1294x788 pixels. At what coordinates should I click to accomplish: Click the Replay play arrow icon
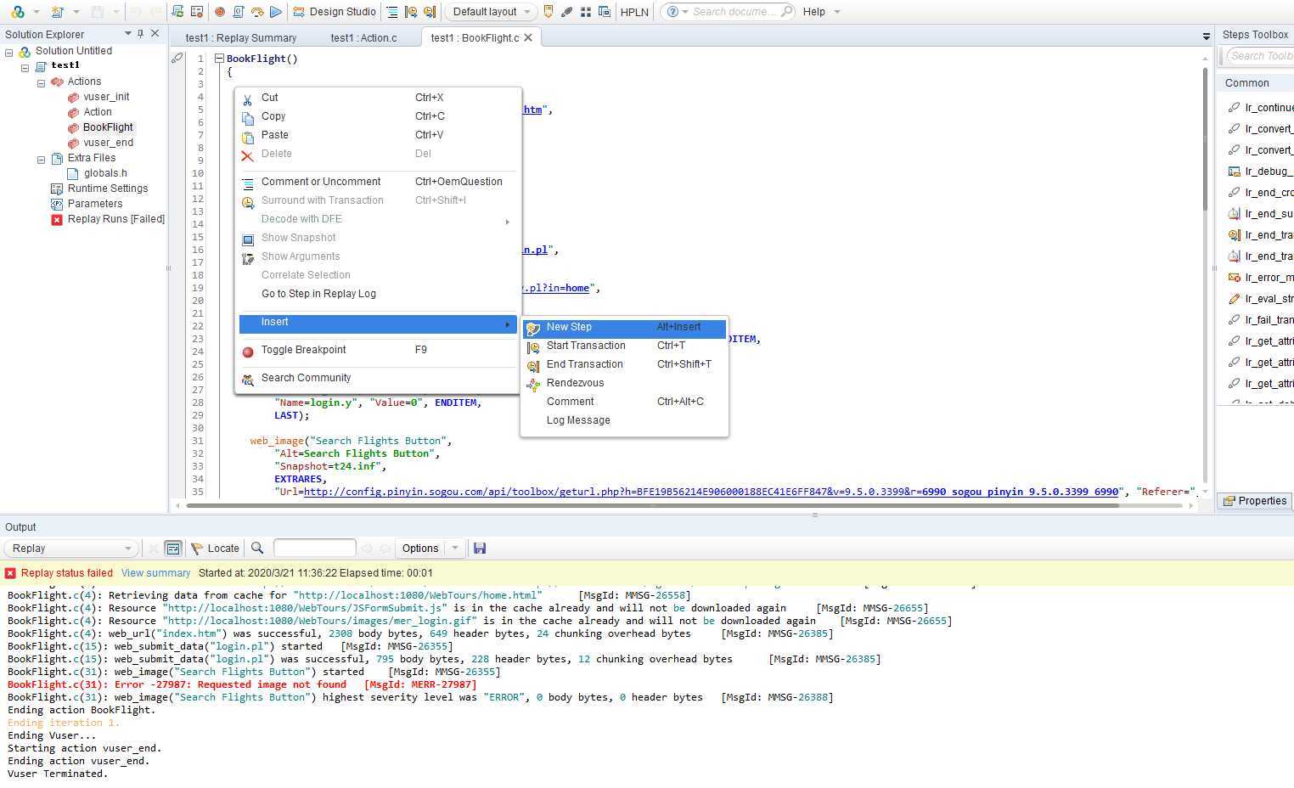point(276,12)
